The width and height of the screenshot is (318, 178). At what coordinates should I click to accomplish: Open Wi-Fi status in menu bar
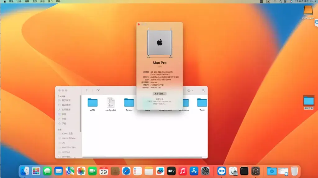coord(275,2)
